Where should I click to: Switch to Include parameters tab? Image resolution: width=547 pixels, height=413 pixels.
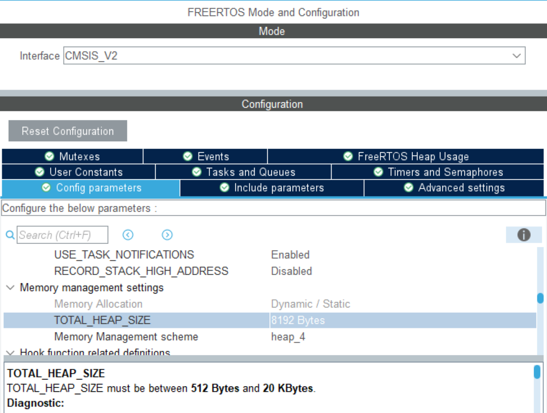(x=272, y=188)
